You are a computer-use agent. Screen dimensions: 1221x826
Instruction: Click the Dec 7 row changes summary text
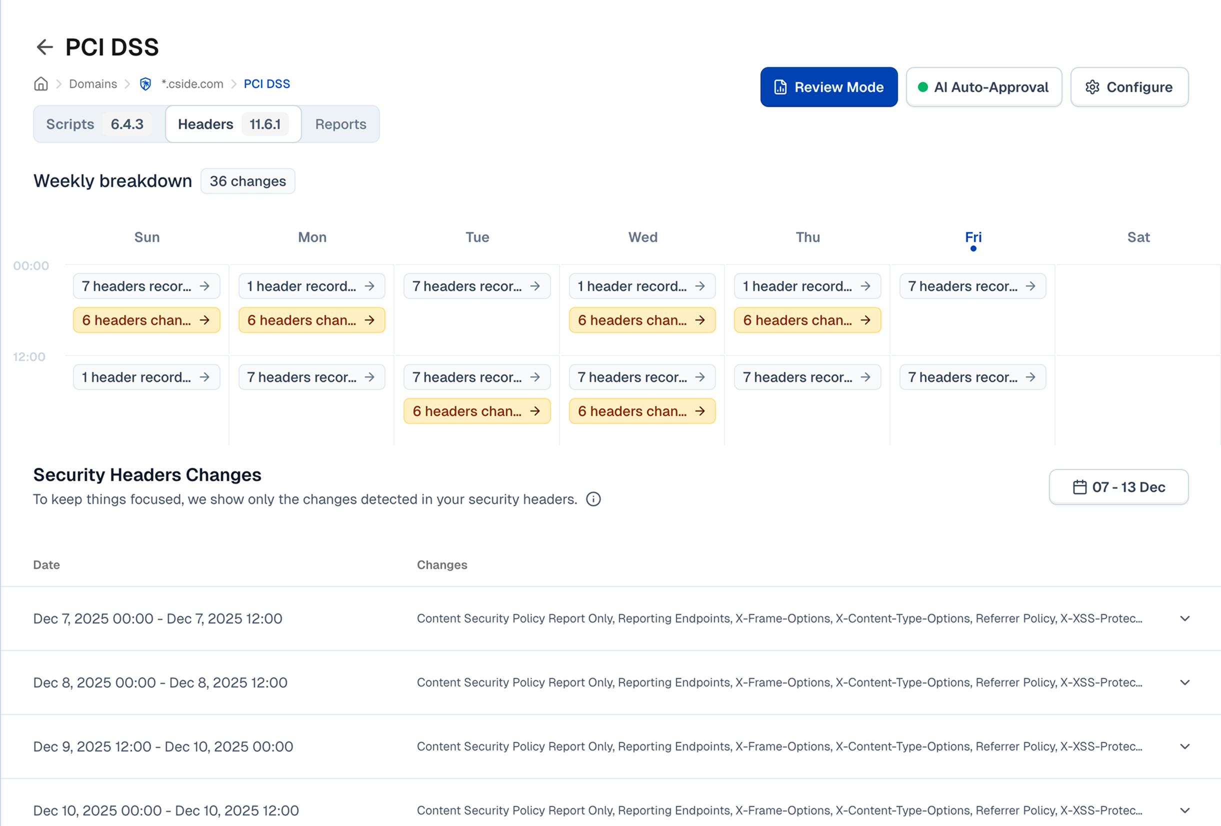tap(779, 619)
